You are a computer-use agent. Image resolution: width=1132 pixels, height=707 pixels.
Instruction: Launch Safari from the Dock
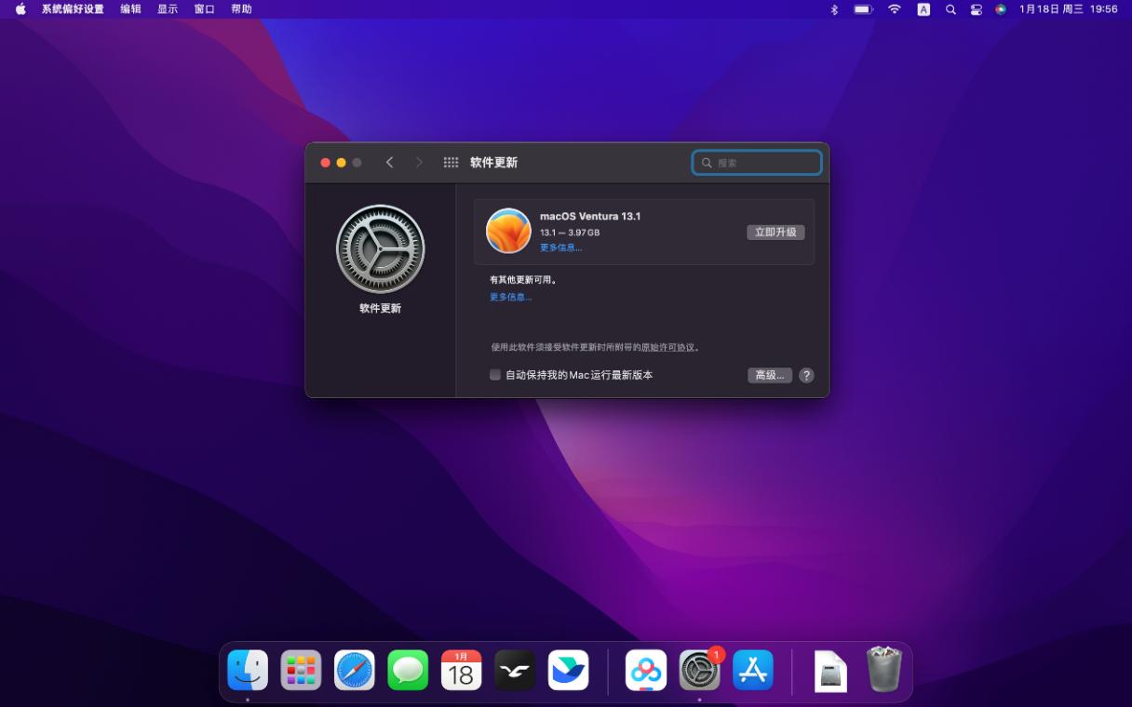tap(354, 670)
